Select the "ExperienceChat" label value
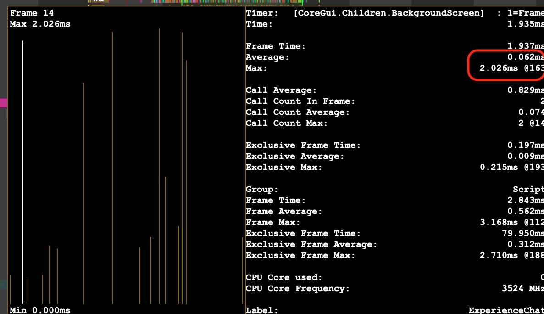 (506, 310)
